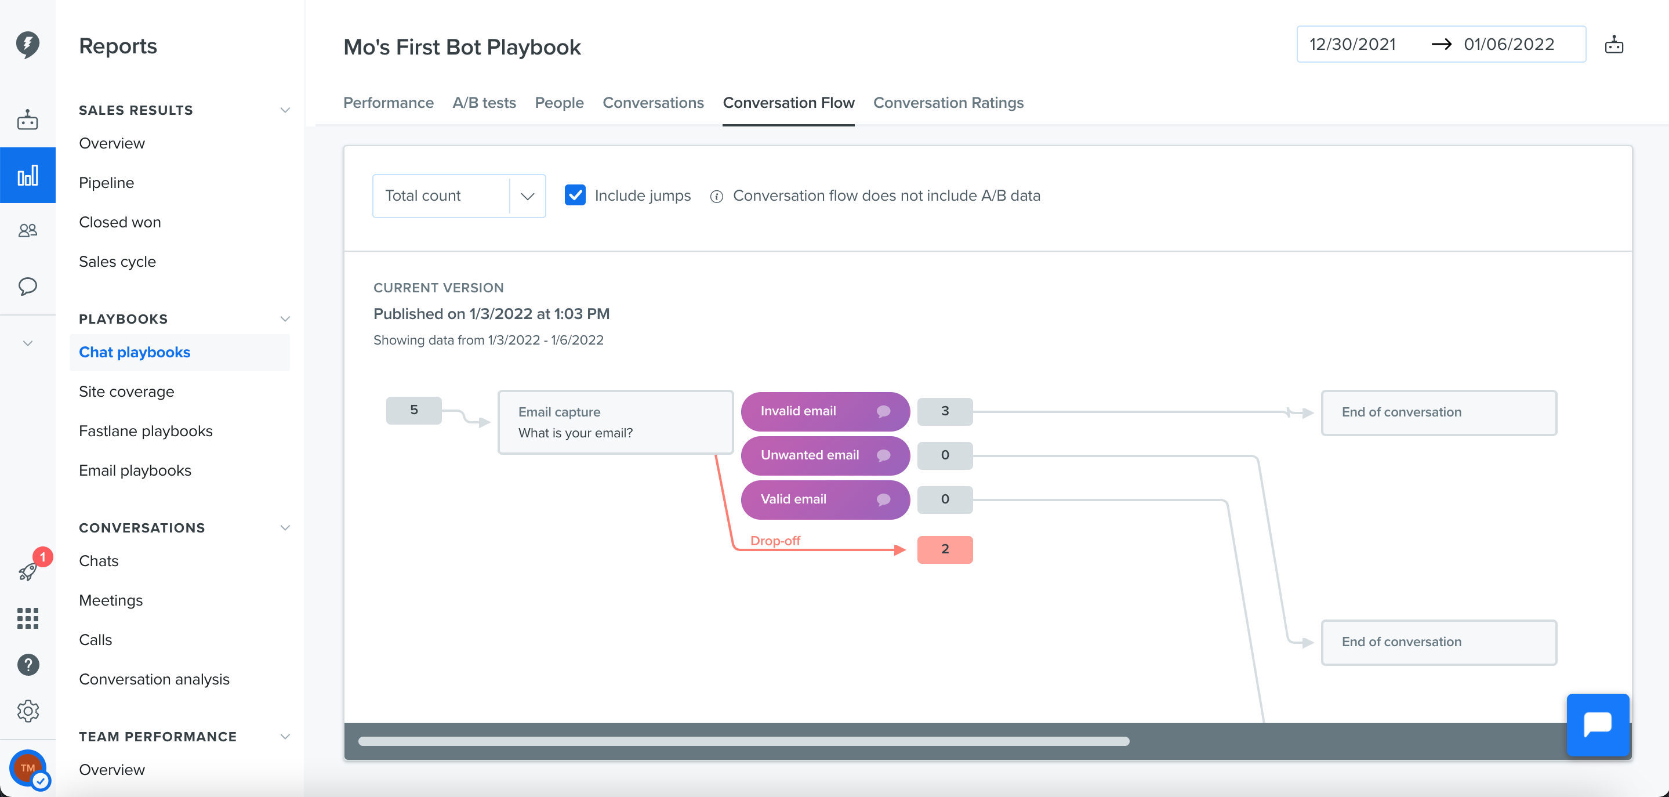Click the Drift lightning logo icon

tap(27, 45)
